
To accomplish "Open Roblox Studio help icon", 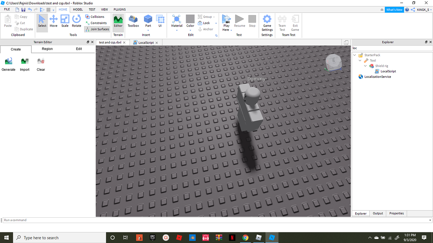I will tap(407, 10).
